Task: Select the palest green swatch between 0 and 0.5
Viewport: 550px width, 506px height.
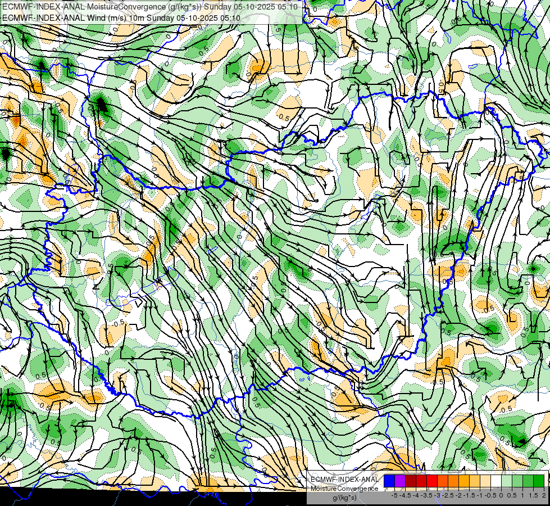Action: click(507, 481)
